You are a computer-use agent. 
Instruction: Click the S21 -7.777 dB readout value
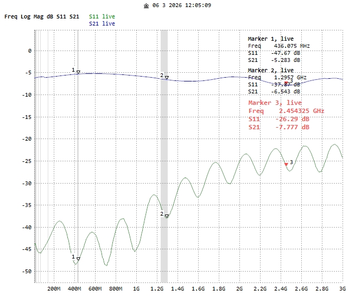[295, 127]
